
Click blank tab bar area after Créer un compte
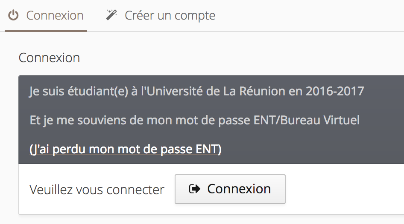[x=309, y=15]
